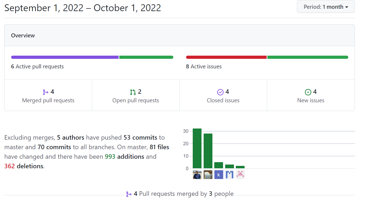Viewport: 365px width, 199px height.
Task: Click the avatar of man wearing sunglasses
Action: [x=197, y=175]
